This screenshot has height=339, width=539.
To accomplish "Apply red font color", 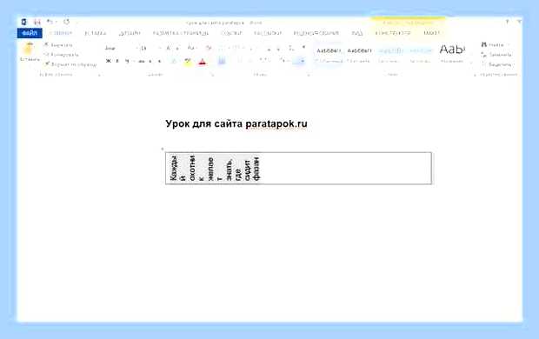I will coord(202,62).
